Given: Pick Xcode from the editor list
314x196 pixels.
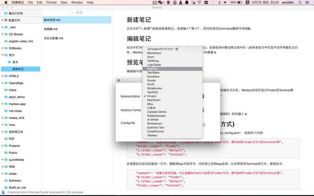Looking at the screenshot, I should pos(172,80).
